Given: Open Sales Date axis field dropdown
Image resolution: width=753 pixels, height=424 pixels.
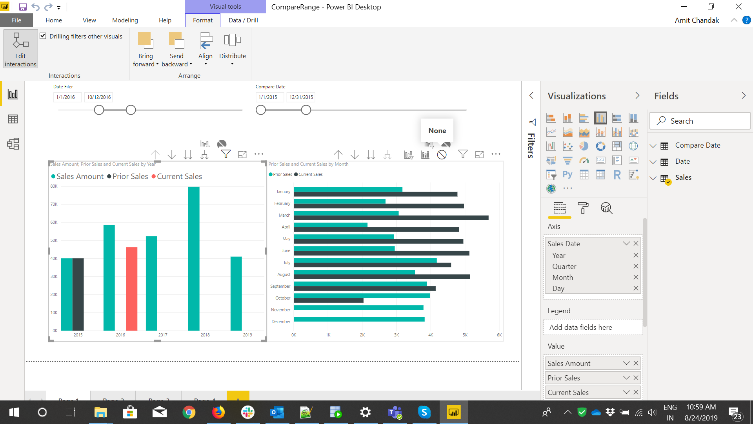Looking at the screenshot, I should point(626,243).
